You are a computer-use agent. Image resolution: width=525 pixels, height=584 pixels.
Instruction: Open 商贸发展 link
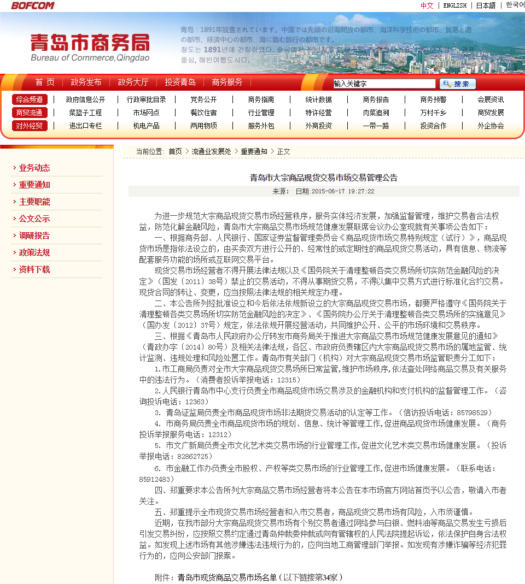coord(491,113)
